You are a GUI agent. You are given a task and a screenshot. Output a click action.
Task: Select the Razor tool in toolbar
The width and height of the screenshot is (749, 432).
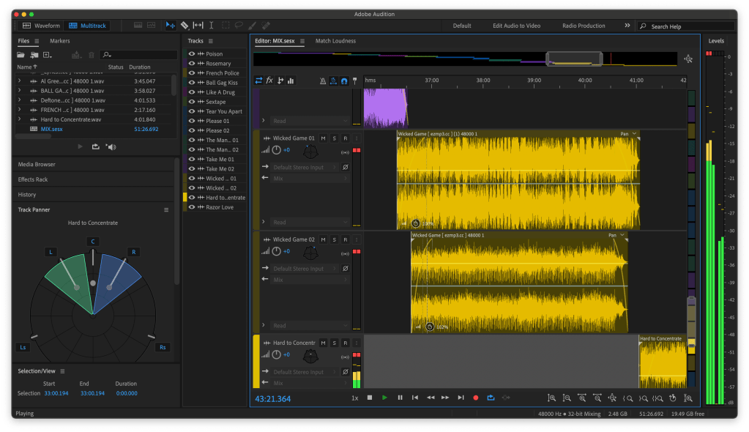pos(185,26)
